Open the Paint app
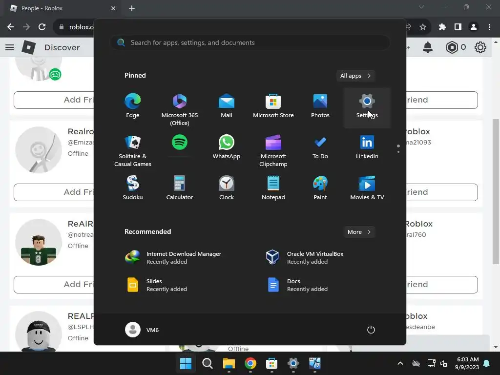Image resolution: width=500 pixels, height=375 pixels. click(x=320, y=189)
